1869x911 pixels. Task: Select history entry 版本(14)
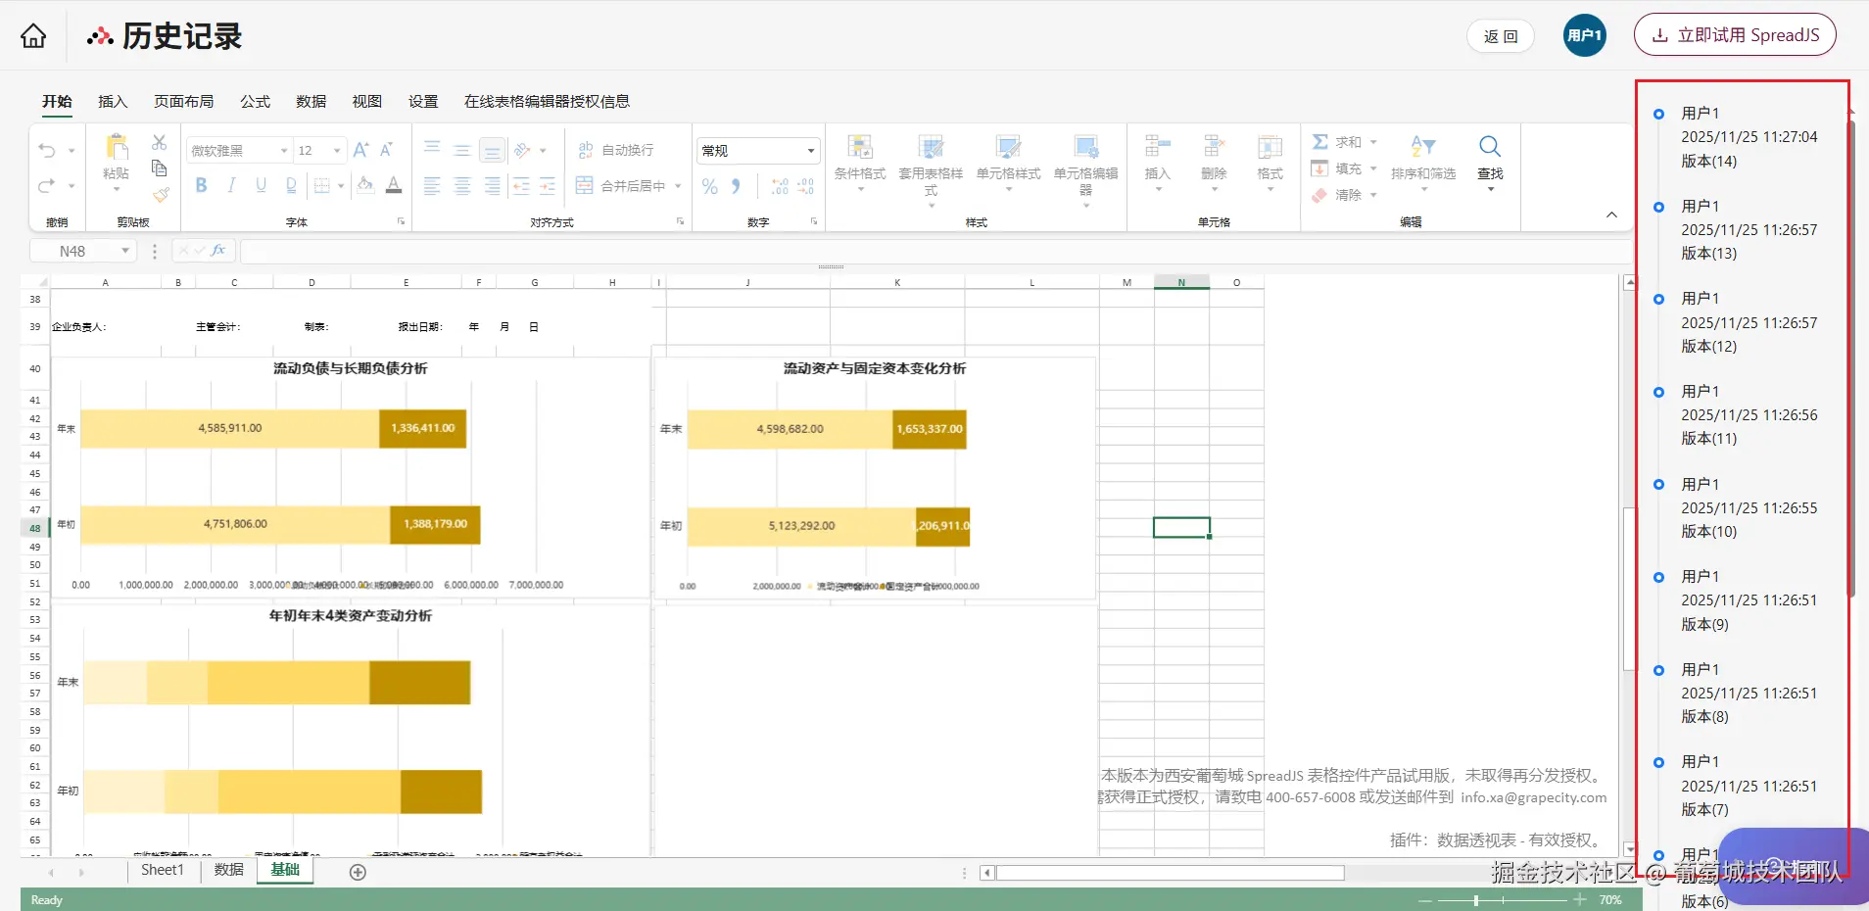pyautogui.click(x=1749, y=137)
